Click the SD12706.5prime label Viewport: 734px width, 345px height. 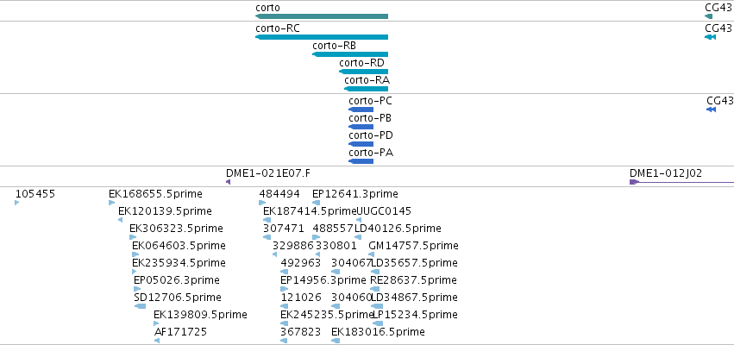(x=178, y=298)
